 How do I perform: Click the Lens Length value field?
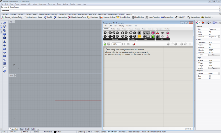pos(214,42)
